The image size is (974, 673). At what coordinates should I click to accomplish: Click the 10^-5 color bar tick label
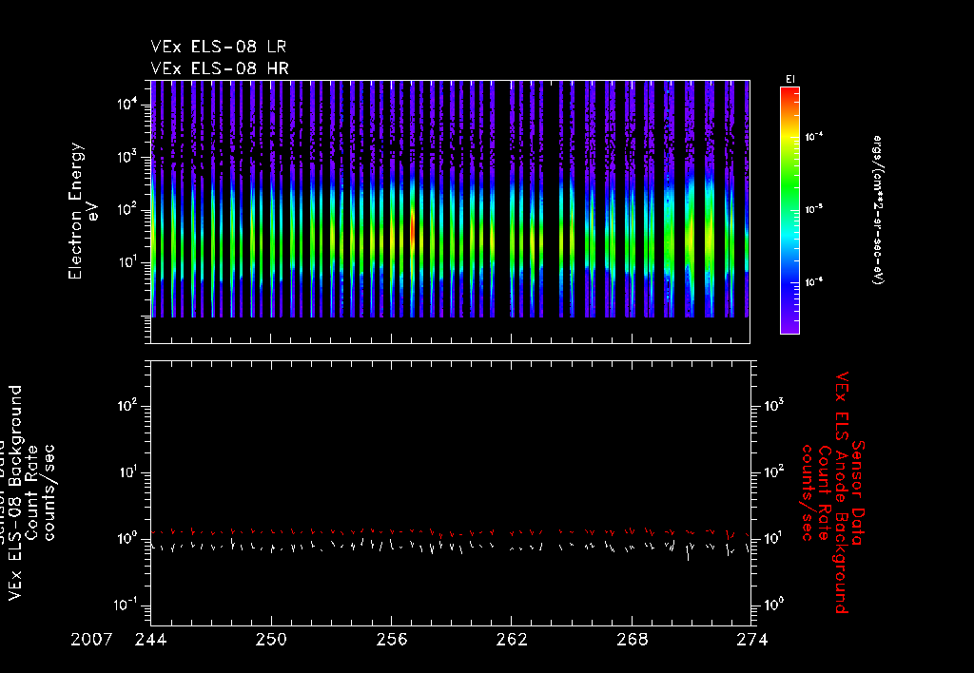click(x=814, y=210)
